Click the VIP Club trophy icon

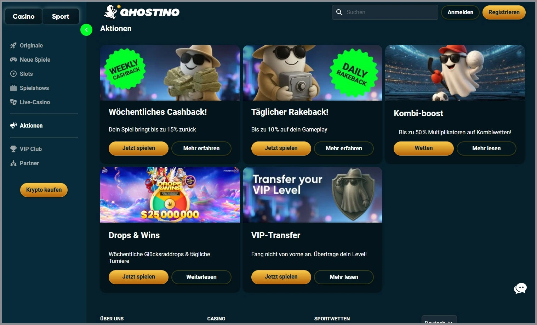[x=13, y=149]
